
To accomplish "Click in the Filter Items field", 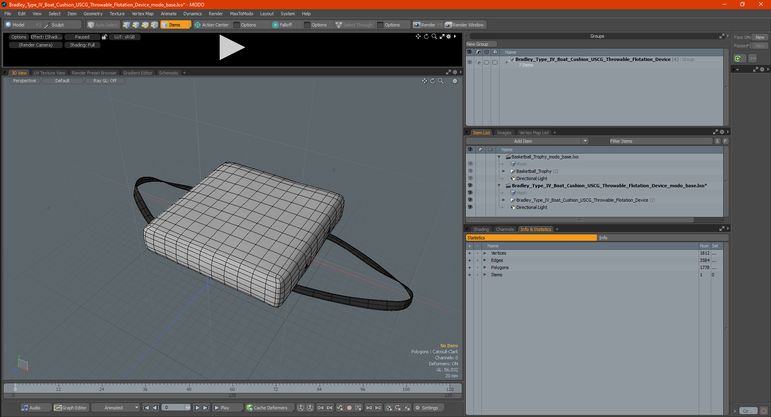I will coord(661,141).
